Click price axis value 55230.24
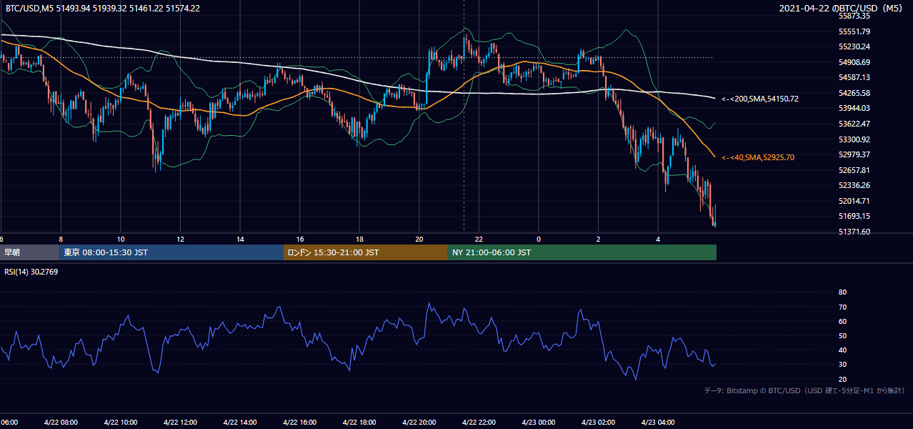The image size is (913, 429). (854, 46)
